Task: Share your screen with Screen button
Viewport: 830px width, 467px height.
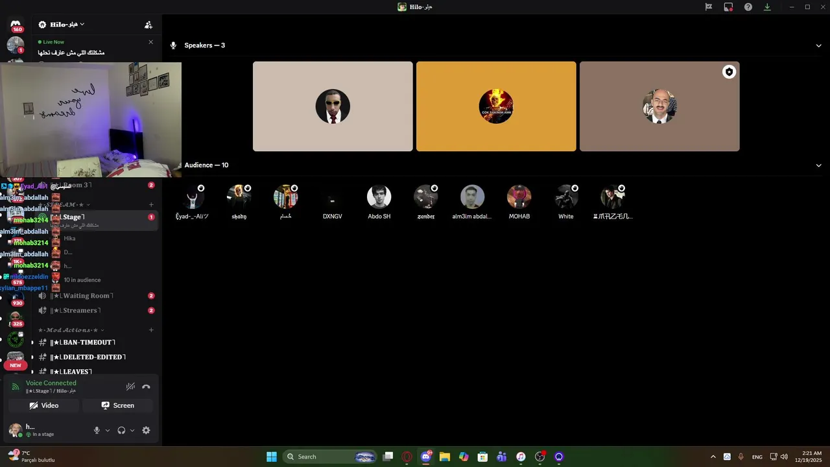Action: click(x=117, y=405)
